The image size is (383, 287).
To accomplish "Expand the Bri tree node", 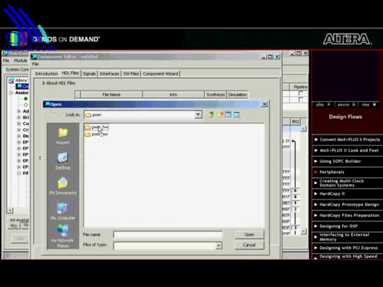I will click(19, 117).
